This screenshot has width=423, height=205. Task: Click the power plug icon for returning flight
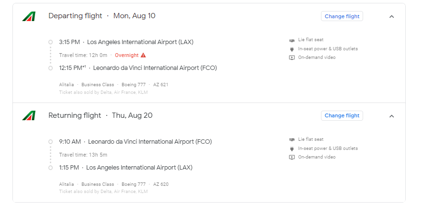tap(292, 148)
